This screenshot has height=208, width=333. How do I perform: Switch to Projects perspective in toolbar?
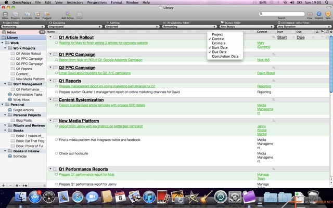pos(15,15)
